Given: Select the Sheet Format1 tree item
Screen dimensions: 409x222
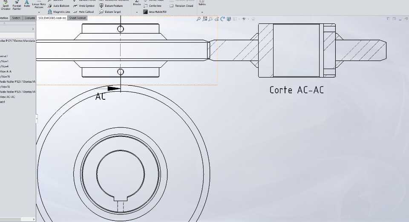Looking at the screenshot, I should tap(4, 56).
